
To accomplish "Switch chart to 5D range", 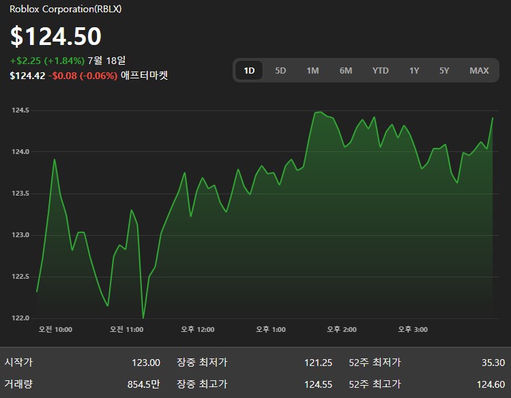I will [x=280, y=70].
